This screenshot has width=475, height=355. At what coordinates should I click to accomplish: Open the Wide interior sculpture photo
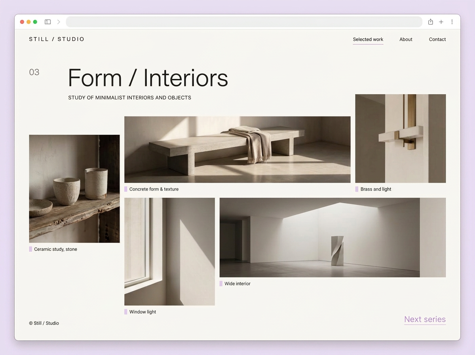pos(333,237)
